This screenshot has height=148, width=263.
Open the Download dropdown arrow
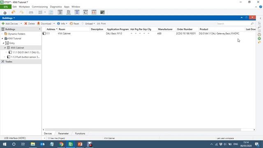tap(54, 24)
